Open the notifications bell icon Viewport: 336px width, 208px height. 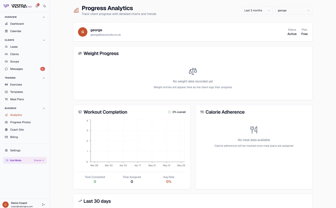pos(37,6)
